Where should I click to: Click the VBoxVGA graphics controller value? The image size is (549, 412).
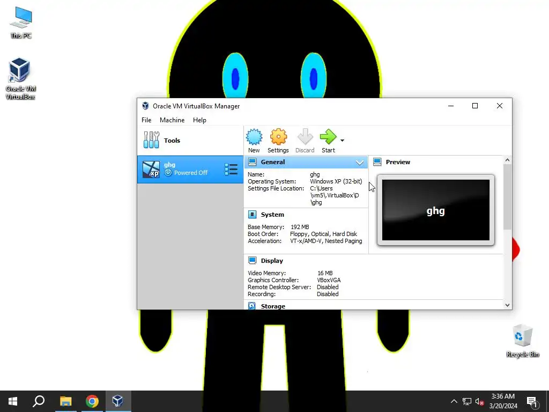click(329, 280)
